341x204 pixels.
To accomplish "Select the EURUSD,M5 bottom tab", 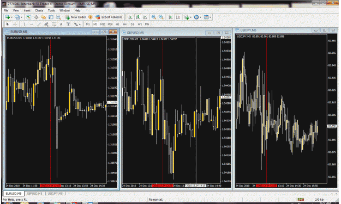I will 14,193.
